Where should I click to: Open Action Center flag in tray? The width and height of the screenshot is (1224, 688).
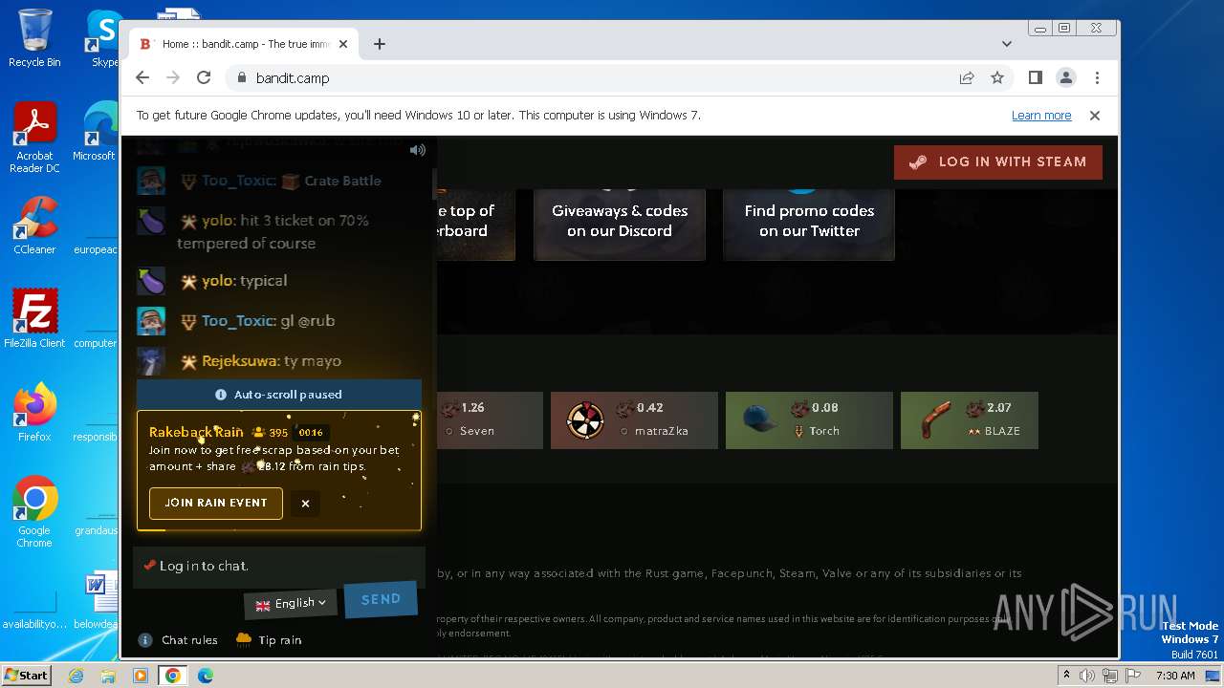pyautogui.click(x=1133, y=676)
